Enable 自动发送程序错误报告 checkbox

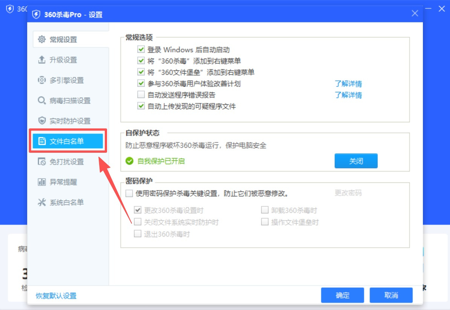[x=141, y=95]
